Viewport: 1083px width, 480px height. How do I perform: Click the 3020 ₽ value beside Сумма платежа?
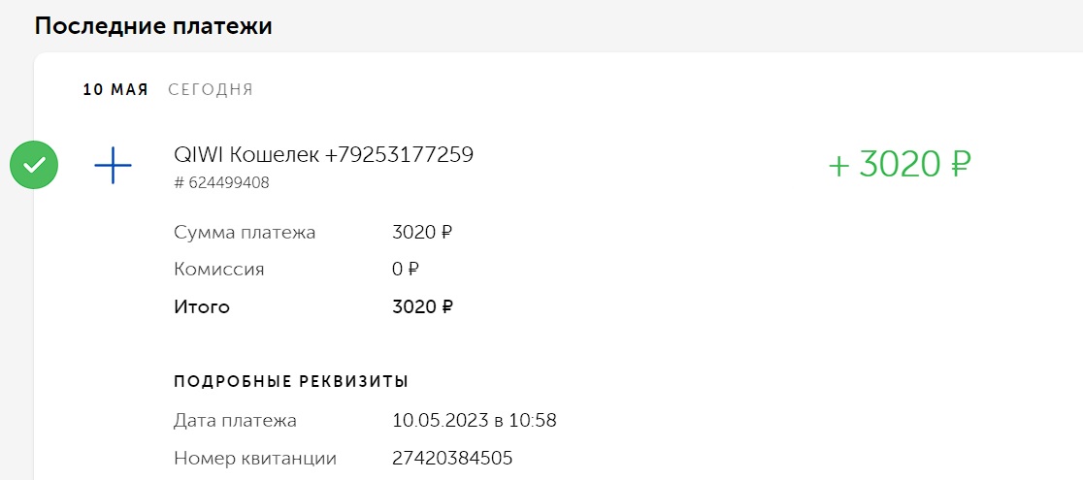(422, 233)
